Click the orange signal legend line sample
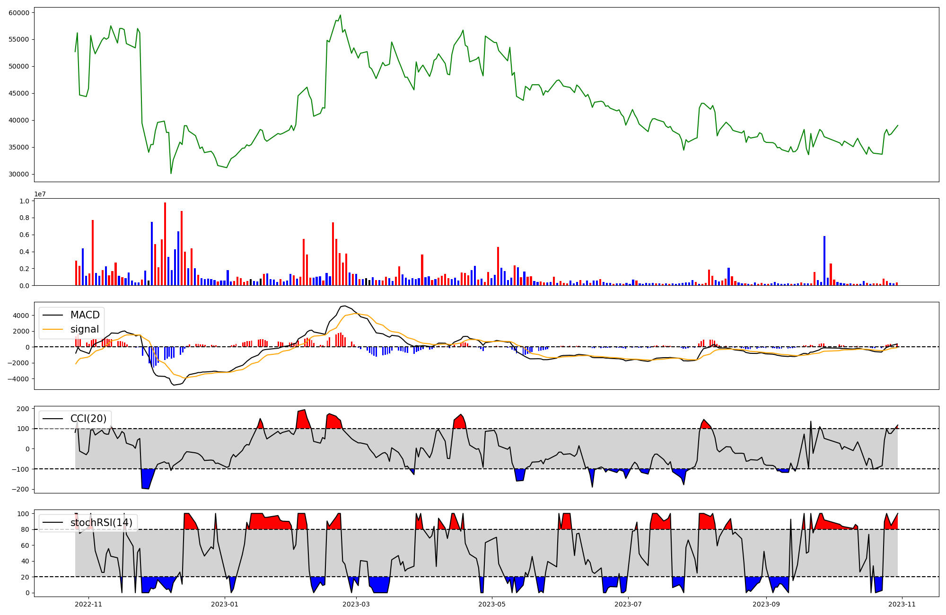 click(x=53, y=329)
